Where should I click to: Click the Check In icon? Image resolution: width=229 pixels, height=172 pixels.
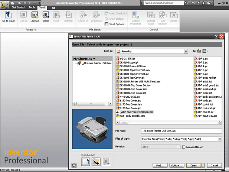83,15
